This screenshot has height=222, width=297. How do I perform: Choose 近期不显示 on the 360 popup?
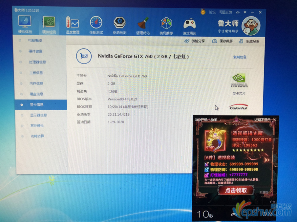[x=262, y=120]
